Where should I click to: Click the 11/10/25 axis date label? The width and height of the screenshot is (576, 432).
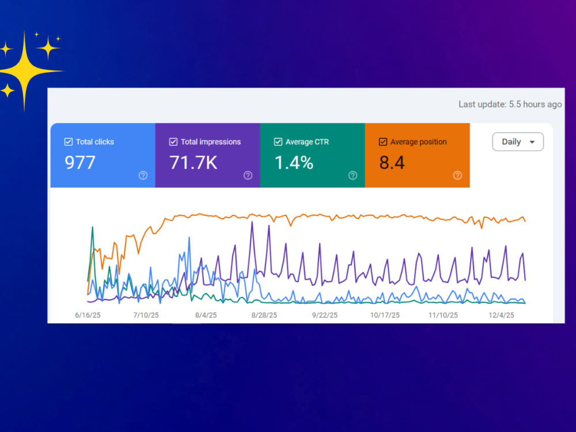click(443, 315)
